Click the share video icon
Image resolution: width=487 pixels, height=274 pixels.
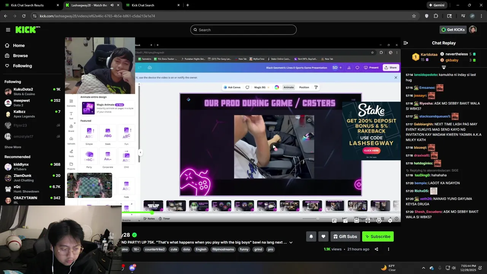[x=376, y=249]
